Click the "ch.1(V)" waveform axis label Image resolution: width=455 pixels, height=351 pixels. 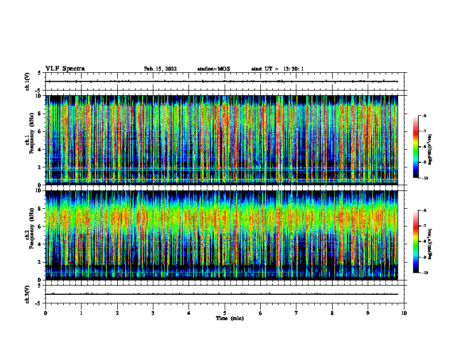tap(28, 81)
